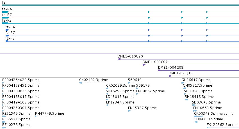
Task: Select the fz-PB protein label
Action: click(10, 38)
